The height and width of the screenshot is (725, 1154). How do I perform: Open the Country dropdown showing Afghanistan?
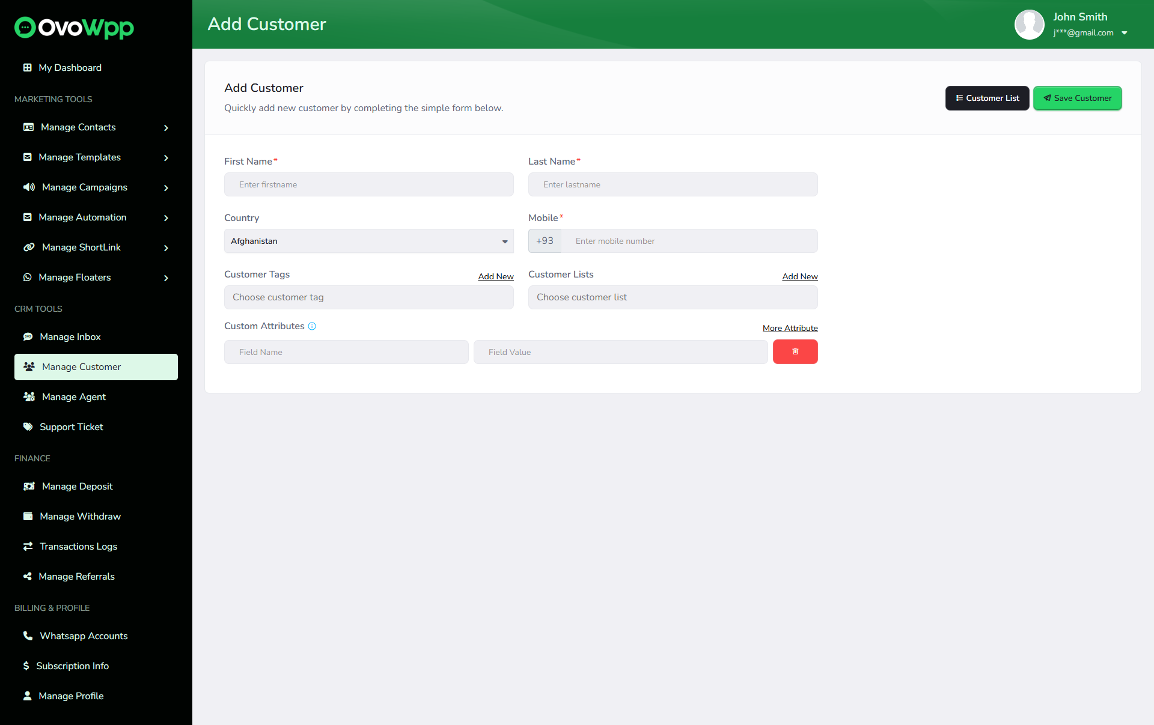(368, 241)
